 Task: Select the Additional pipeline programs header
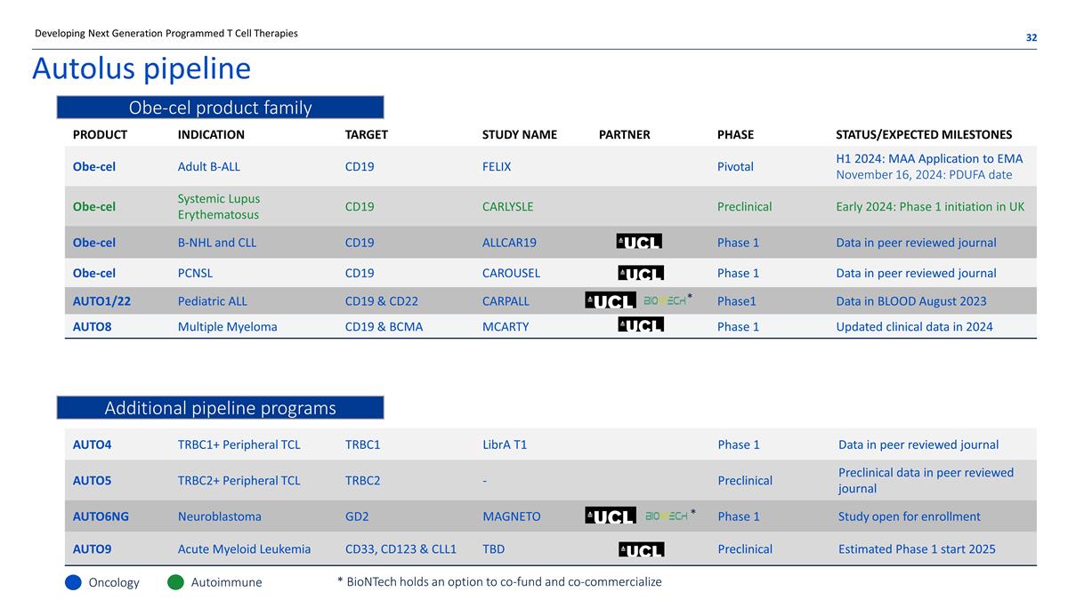(x=220, y=408)
